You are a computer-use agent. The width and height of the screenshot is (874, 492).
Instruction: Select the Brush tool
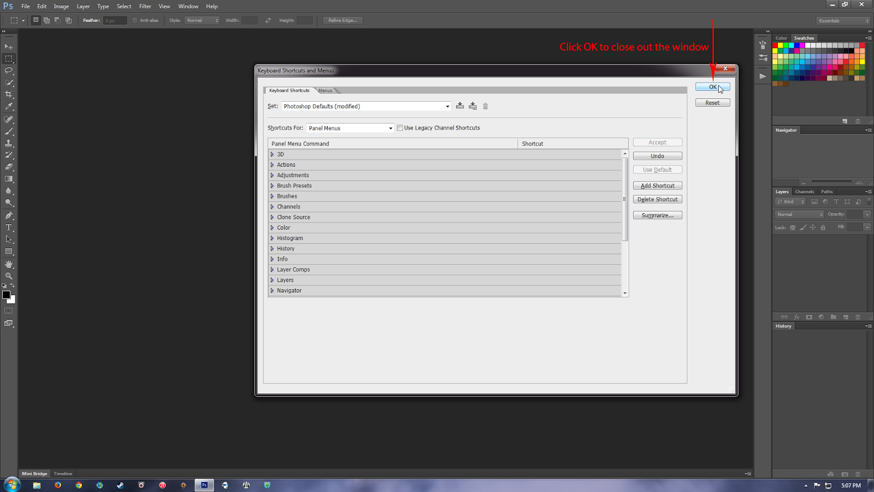pos(9,131)
